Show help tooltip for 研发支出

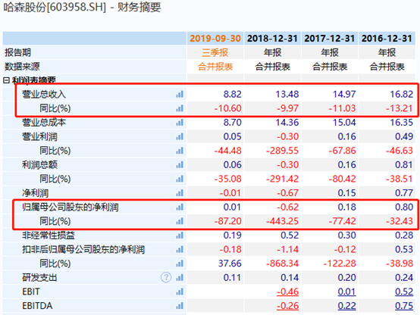166,278
